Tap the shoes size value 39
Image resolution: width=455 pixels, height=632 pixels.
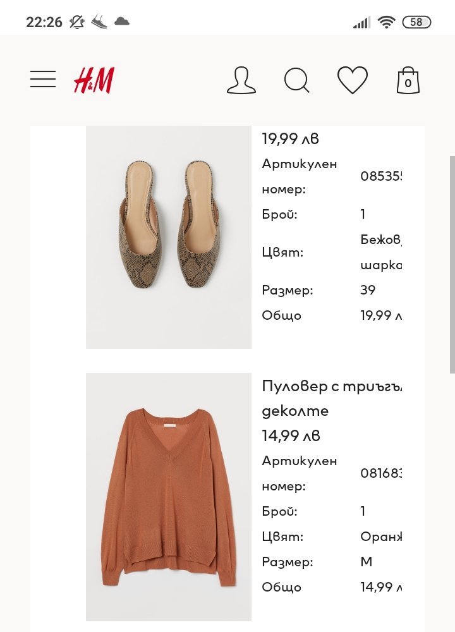tap(368, 290)
